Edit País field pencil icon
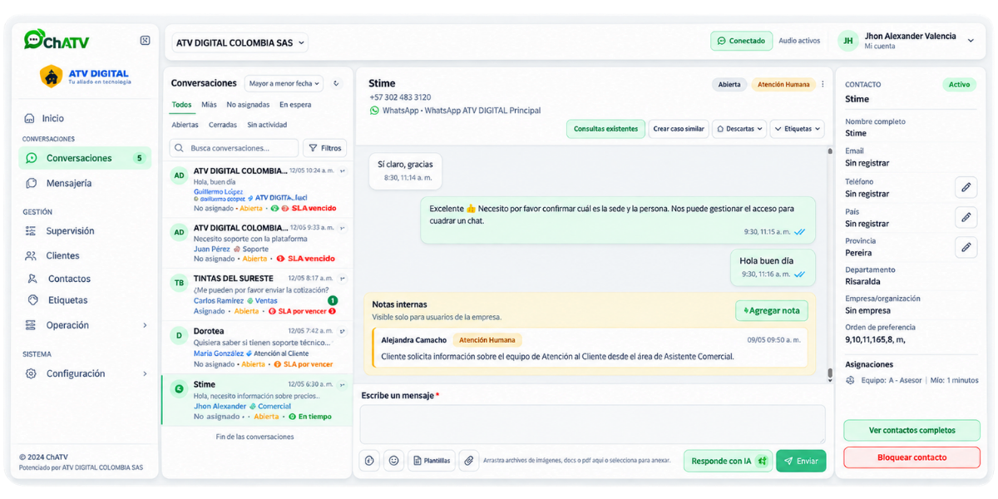Screen dimensions: 998x499 (x=966, y=217)
